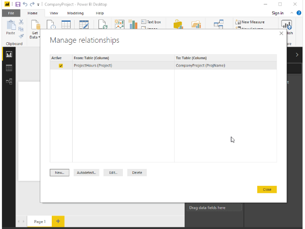Click the Save icon in title bar
Screen dimensions: 305x229
click(x=18, y=4)
